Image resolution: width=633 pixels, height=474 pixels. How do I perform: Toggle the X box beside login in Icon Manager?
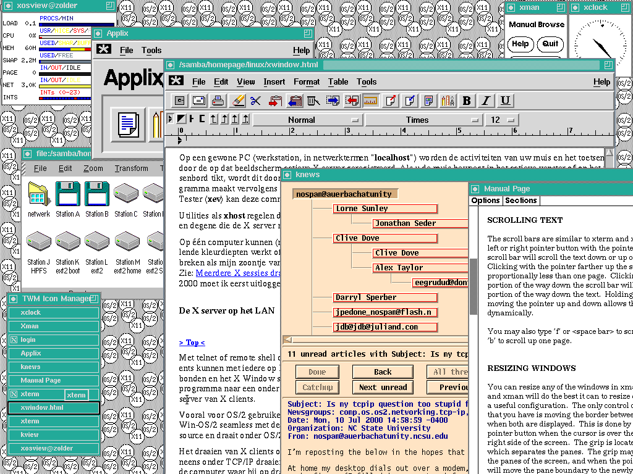click(14, 340)
